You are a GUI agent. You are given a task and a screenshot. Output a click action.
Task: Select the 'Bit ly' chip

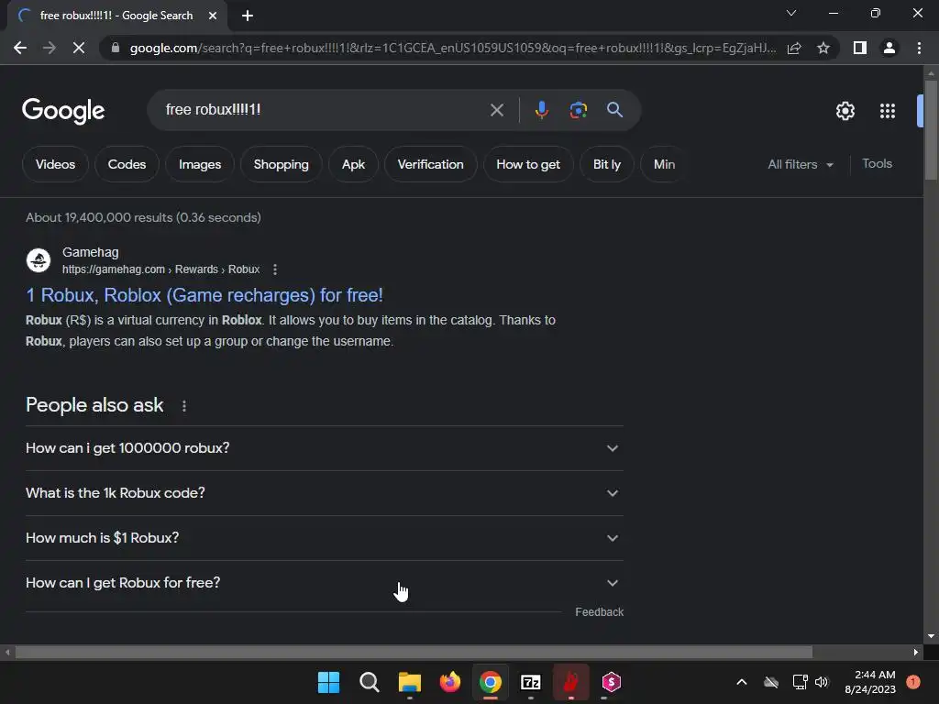607,164
